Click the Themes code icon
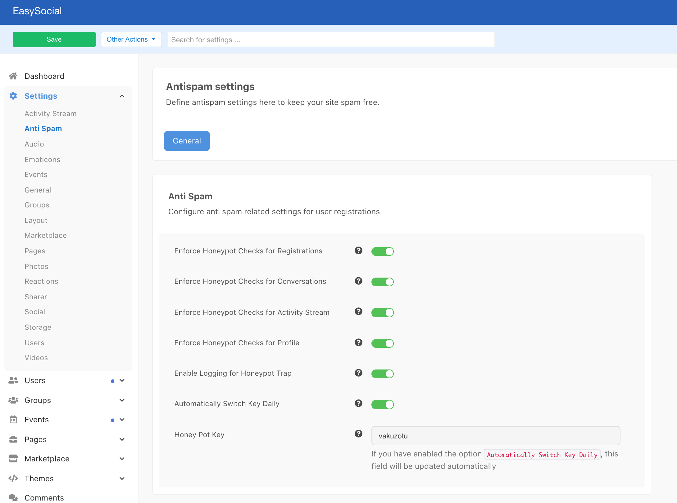The height and width of the screenshot is (503, 677). [x=13, y=478]
